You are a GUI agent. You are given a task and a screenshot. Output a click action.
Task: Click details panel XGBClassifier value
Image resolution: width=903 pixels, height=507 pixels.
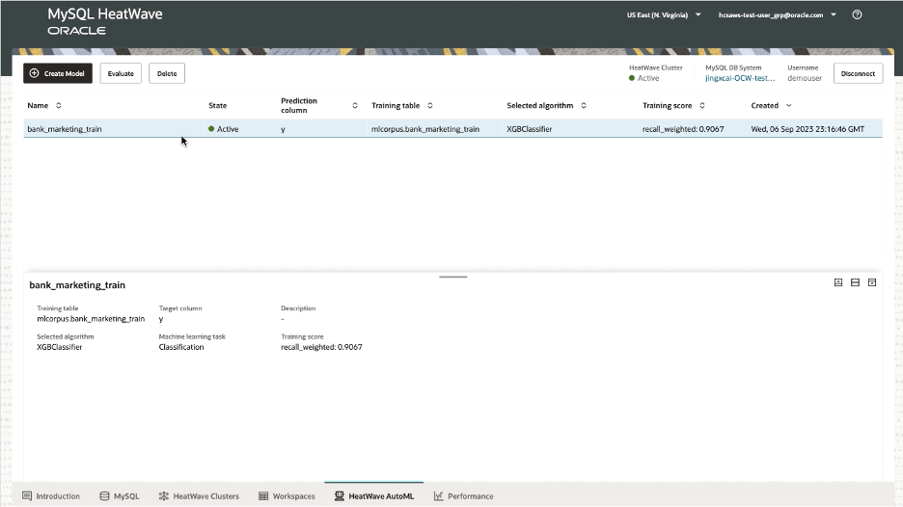59,347
